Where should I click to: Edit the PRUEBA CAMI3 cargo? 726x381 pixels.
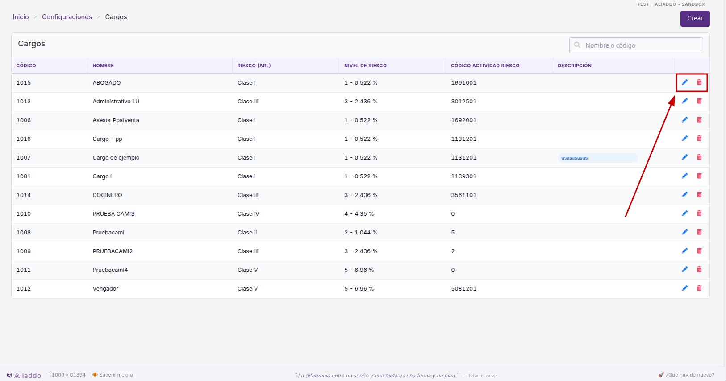point(684,213)
